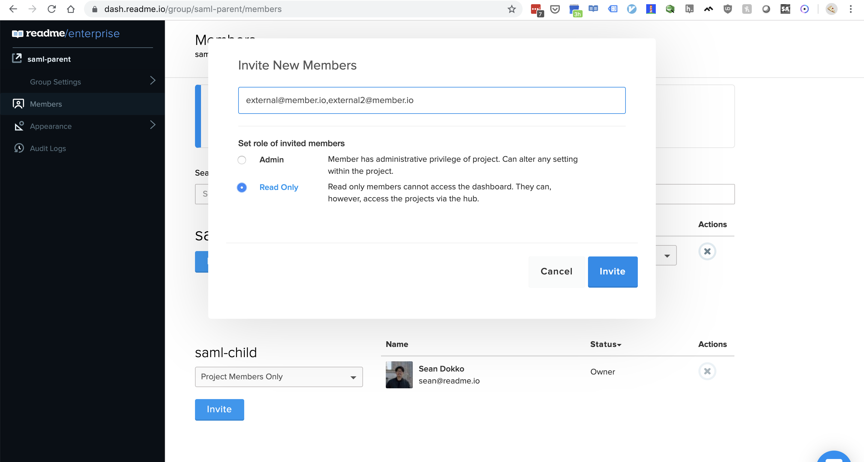The width and height of the screenshot is (864, 462).
Task: Expand Group Settings chevron
Action: pyautogui.click(x=153, y=81)
